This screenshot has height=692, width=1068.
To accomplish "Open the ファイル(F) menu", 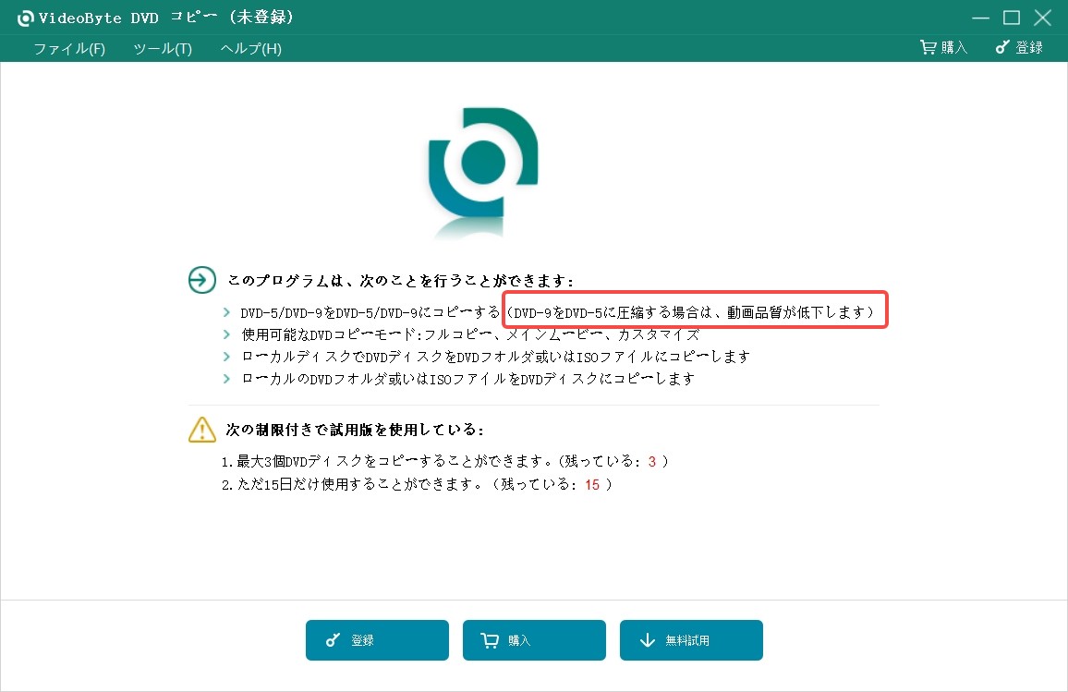I will click(69, 48).
